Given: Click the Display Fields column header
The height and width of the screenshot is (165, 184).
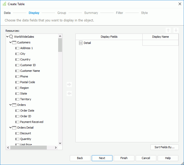Looking at the screenshot, I should 109,37.
